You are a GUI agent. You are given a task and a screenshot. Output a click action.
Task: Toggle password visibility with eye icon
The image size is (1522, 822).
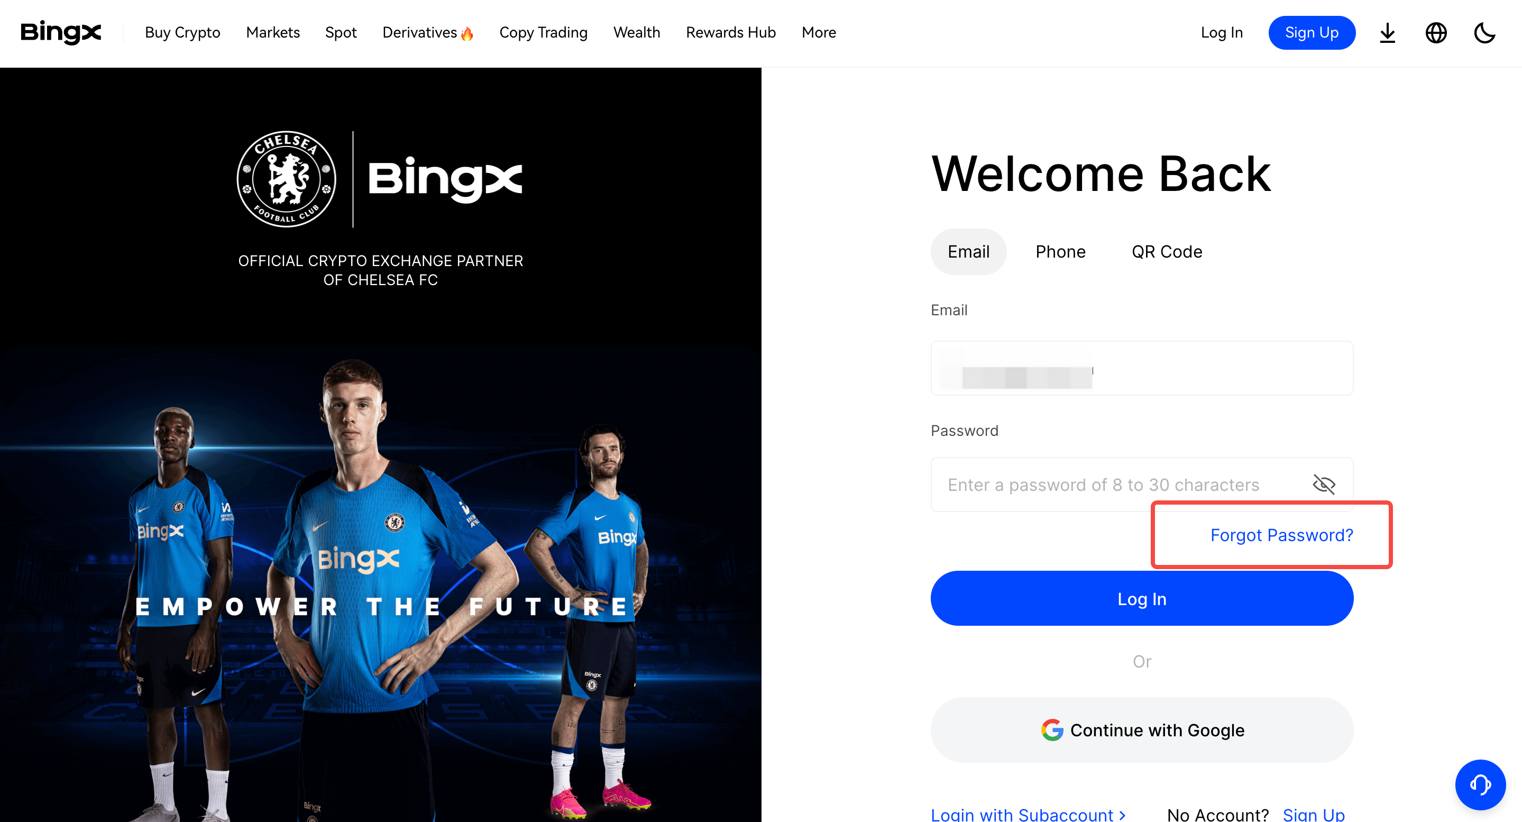tap(1323, 483)
